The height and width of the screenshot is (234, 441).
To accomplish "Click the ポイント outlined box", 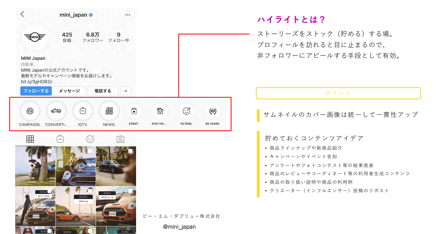I will pyautogui.click(x=338, y=93).
